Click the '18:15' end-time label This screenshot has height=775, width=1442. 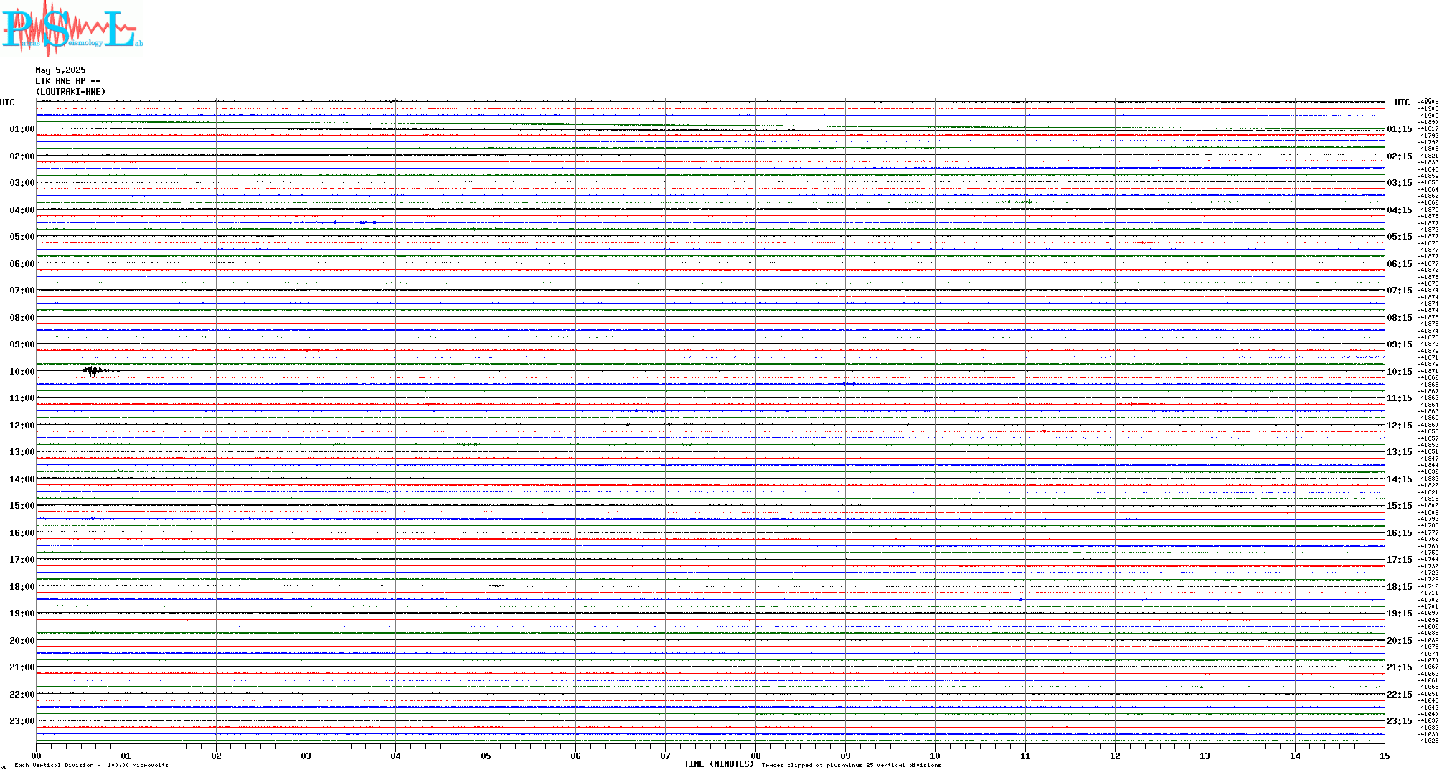tap(1400, 587)
